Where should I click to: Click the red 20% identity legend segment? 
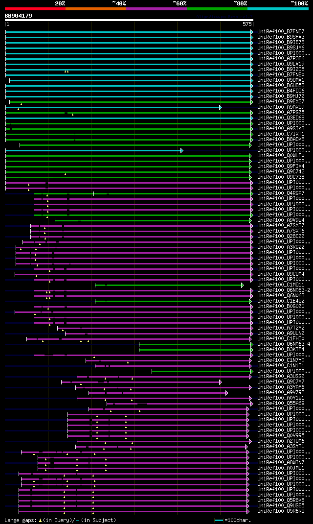(35, 9)
